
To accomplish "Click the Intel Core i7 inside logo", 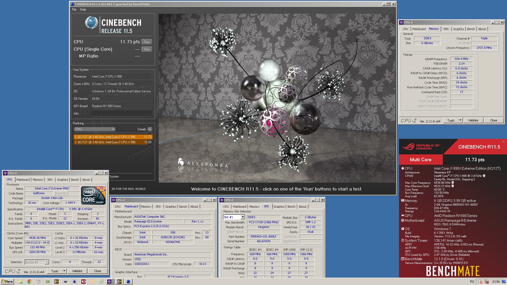I will click(x=93, y=196).
